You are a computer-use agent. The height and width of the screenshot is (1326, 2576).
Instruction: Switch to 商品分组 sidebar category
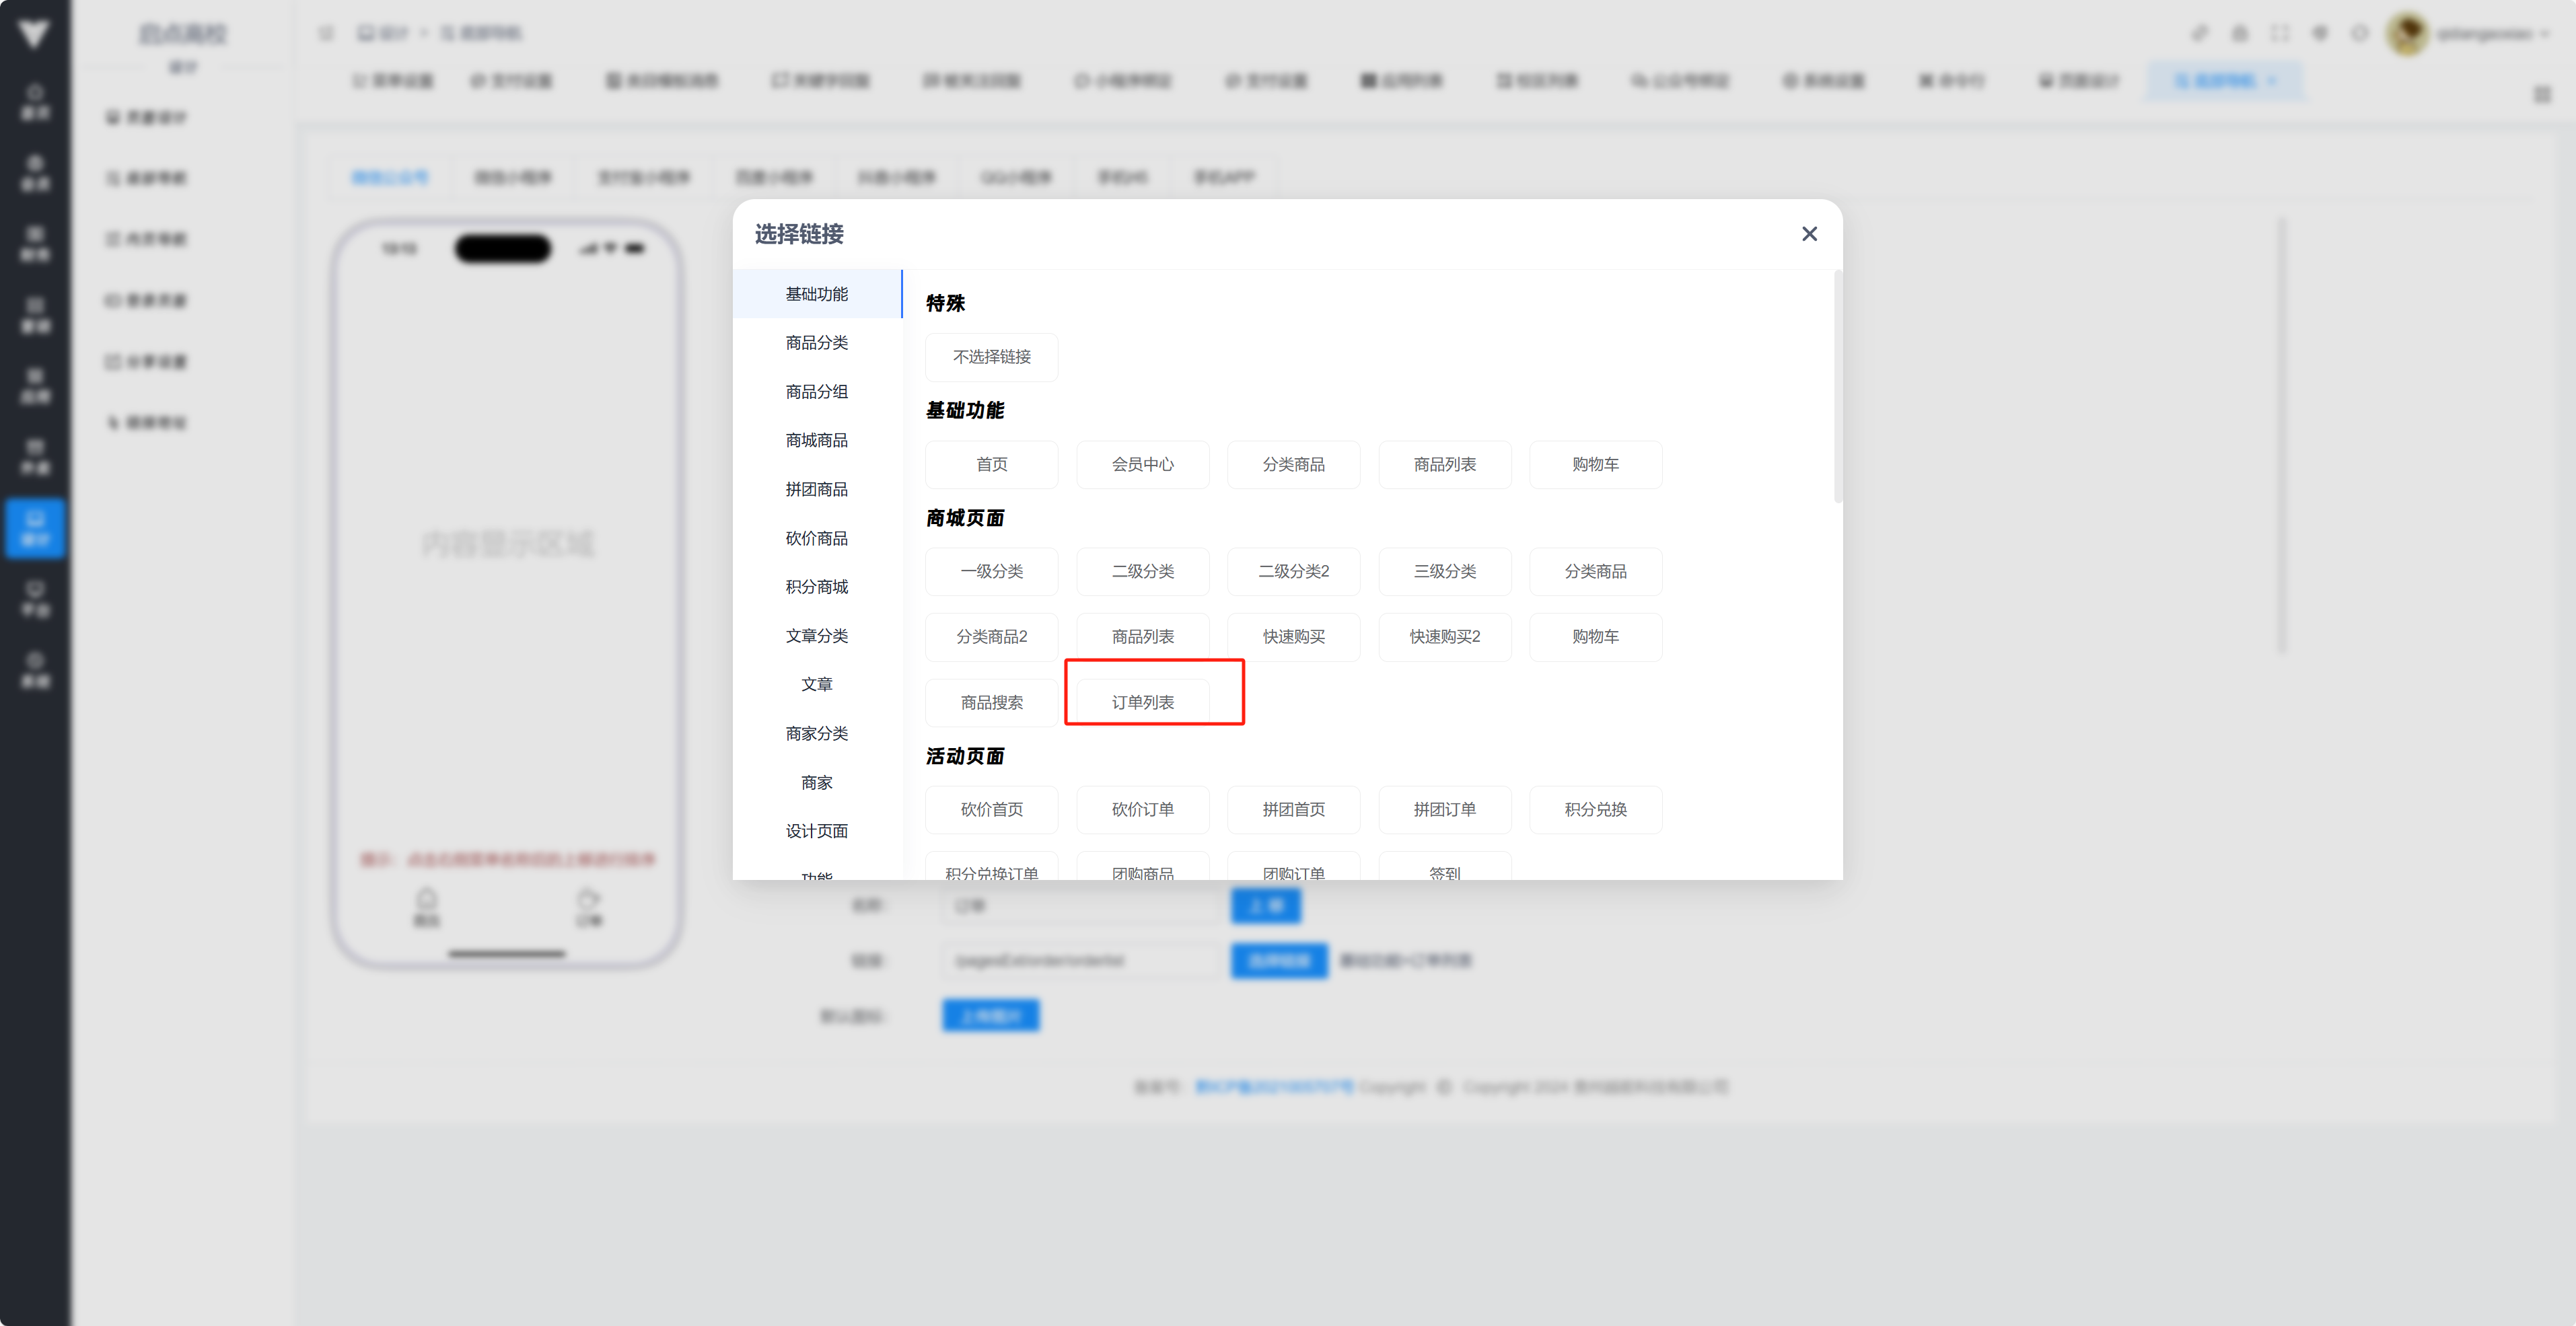point(816,392)
